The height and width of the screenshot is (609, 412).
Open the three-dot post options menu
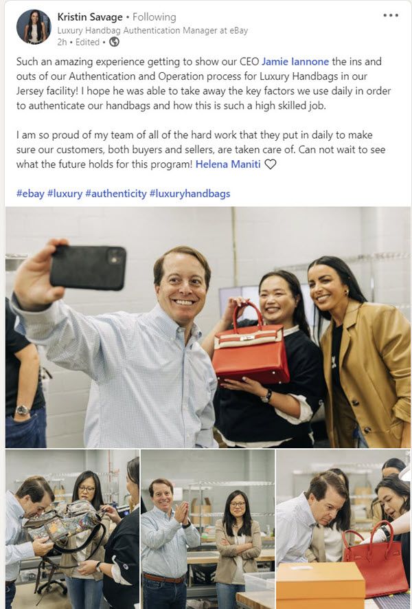coord(390,16)
